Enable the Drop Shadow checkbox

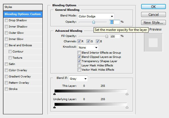pyautogui.click(x=6, y=20)
